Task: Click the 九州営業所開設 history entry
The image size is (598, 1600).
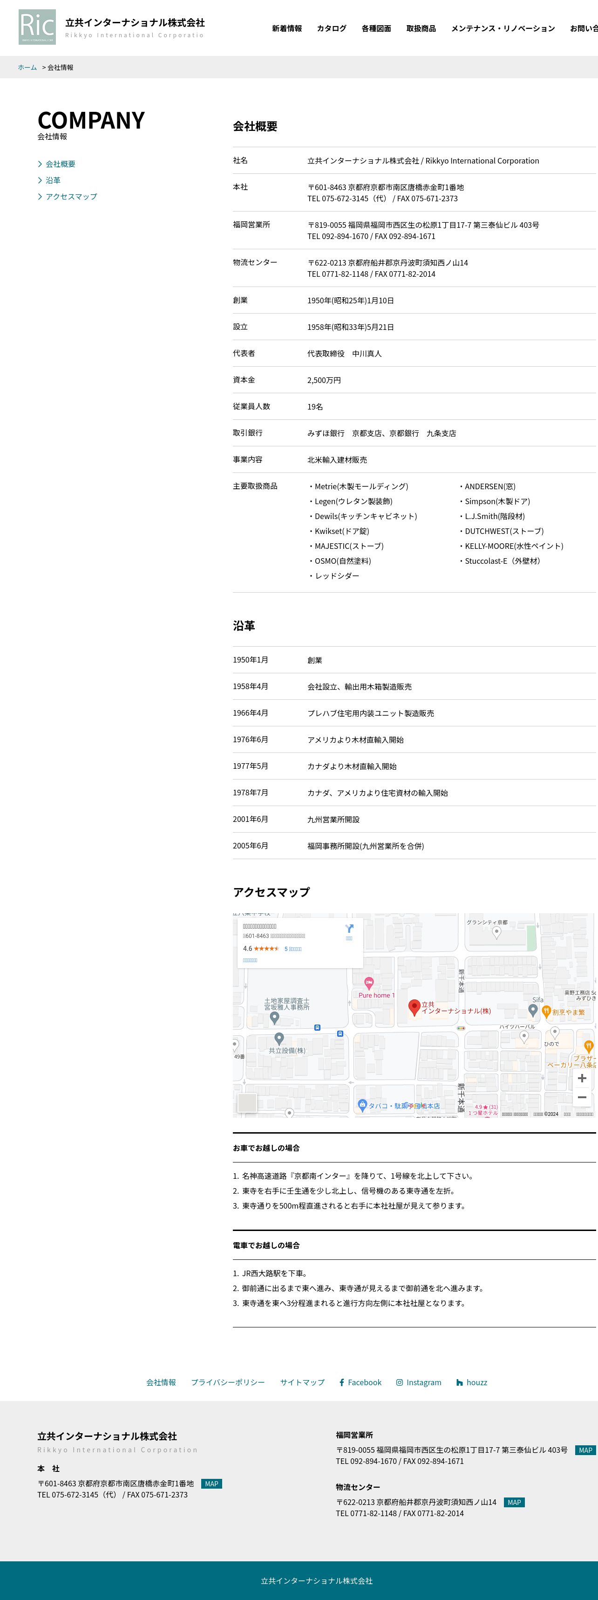Action: coord(333,819)
